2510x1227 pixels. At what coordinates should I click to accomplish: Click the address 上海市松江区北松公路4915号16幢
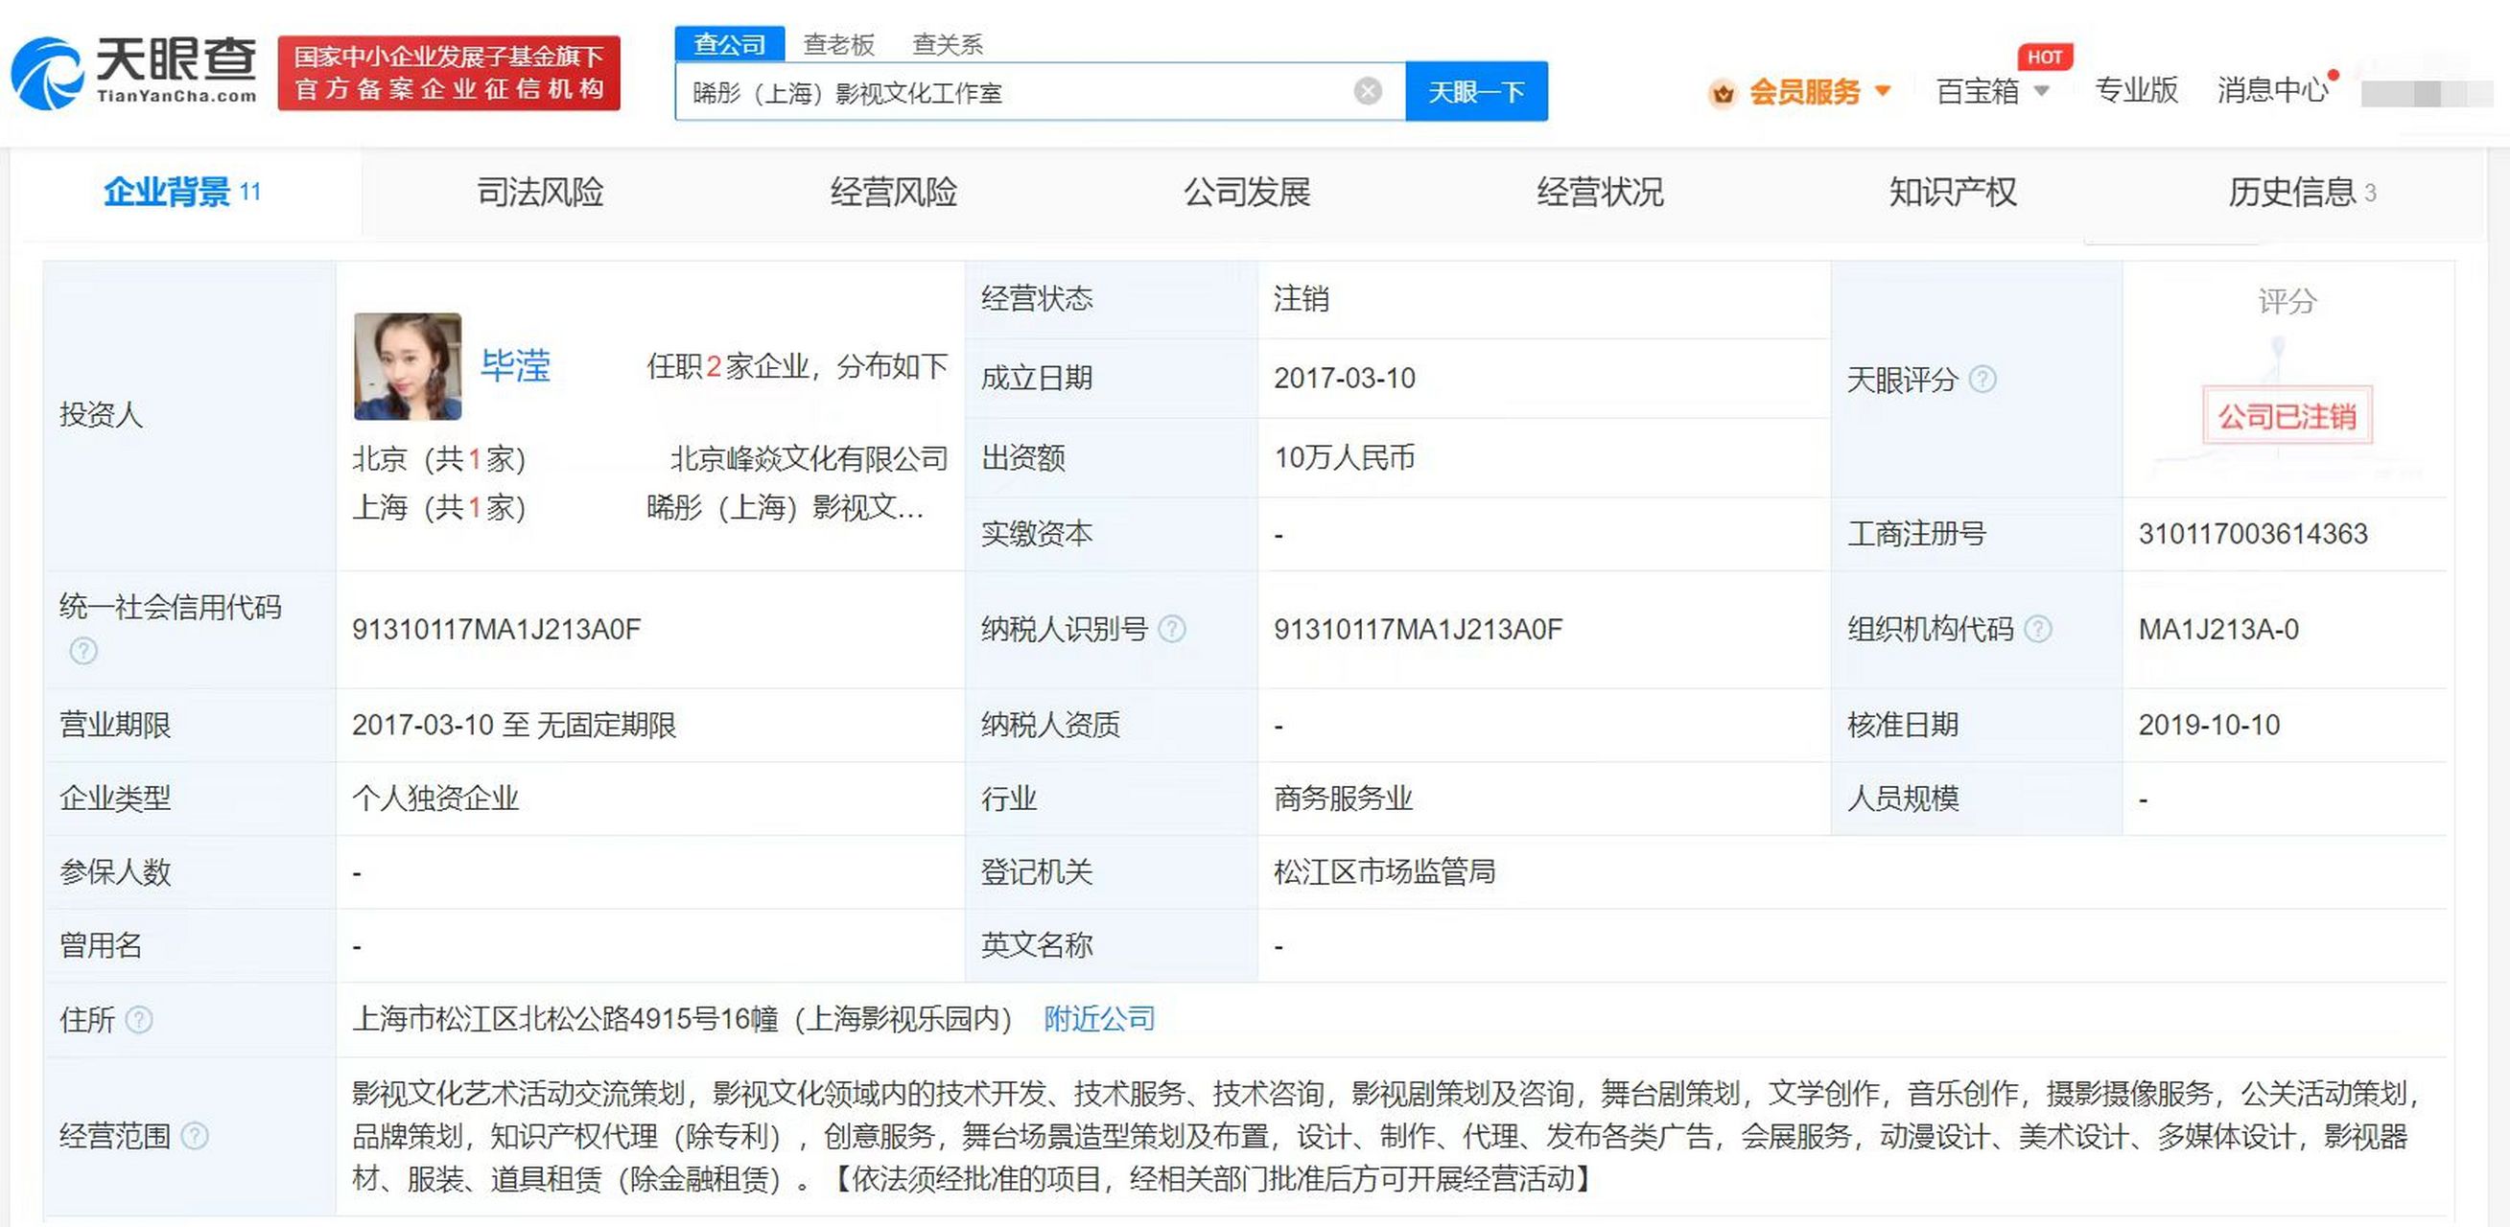pyautogui.click(x=565, y=1019)
